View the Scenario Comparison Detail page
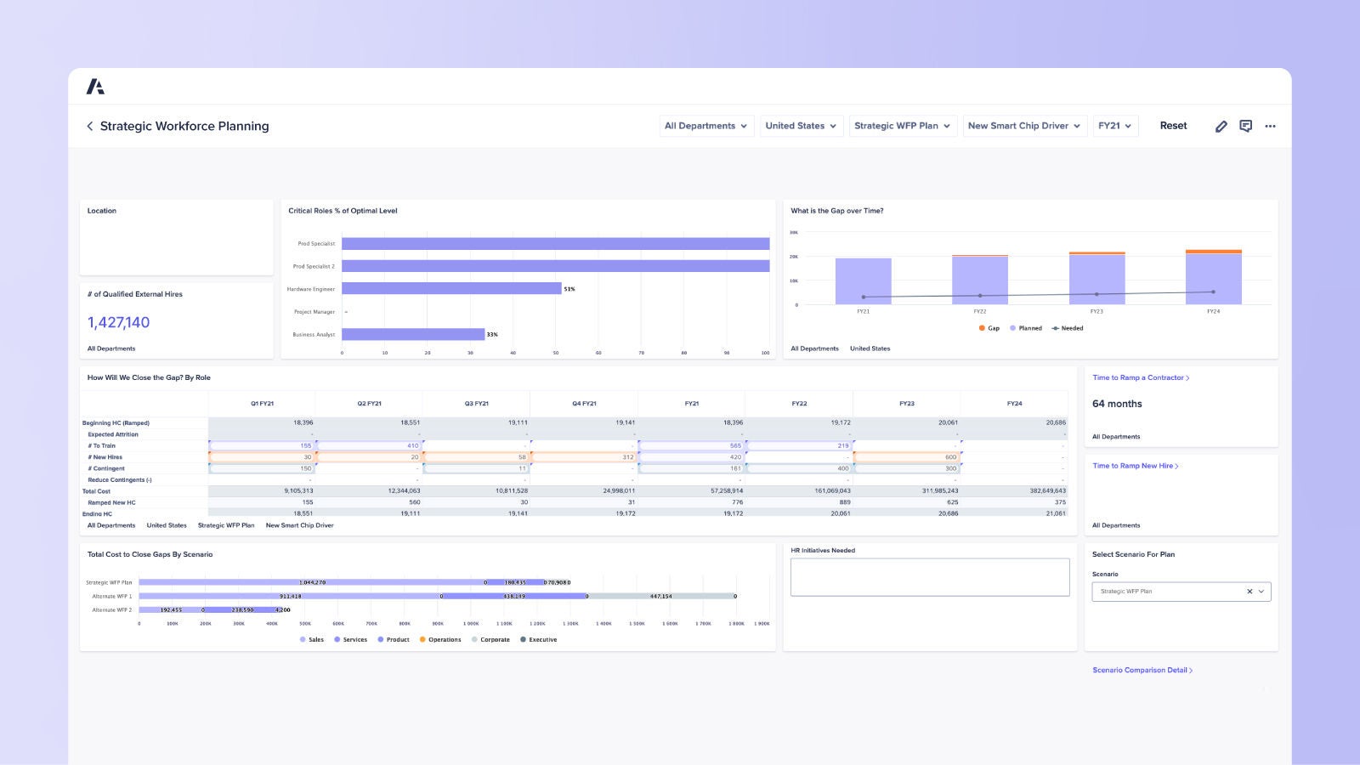 point(1142,670)
